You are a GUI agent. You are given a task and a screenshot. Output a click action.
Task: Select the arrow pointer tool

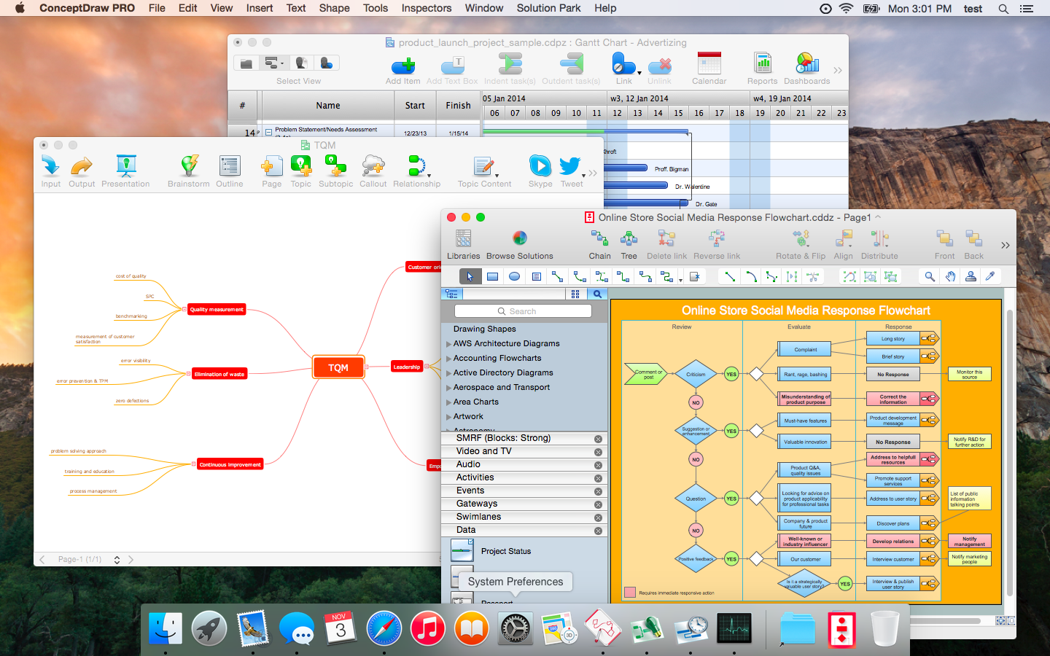[x=470, y=276]
